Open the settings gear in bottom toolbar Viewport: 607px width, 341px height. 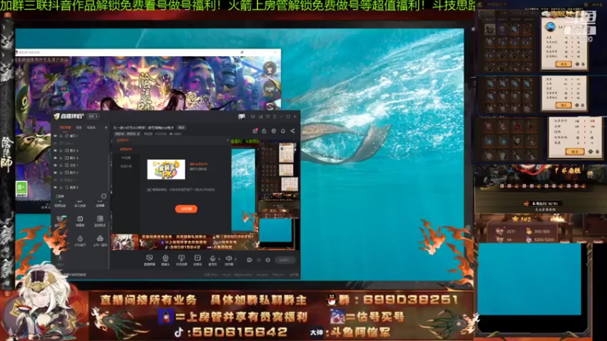(x=268, y=260)
